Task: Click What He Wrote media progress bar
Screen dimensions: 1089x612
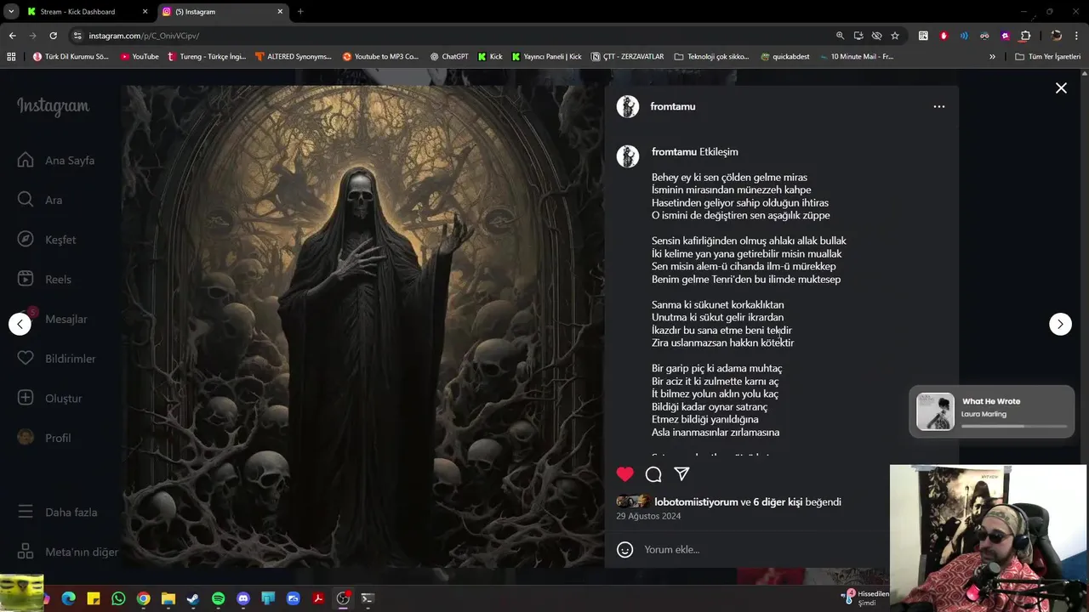Action: click(x=1014, y=426)
